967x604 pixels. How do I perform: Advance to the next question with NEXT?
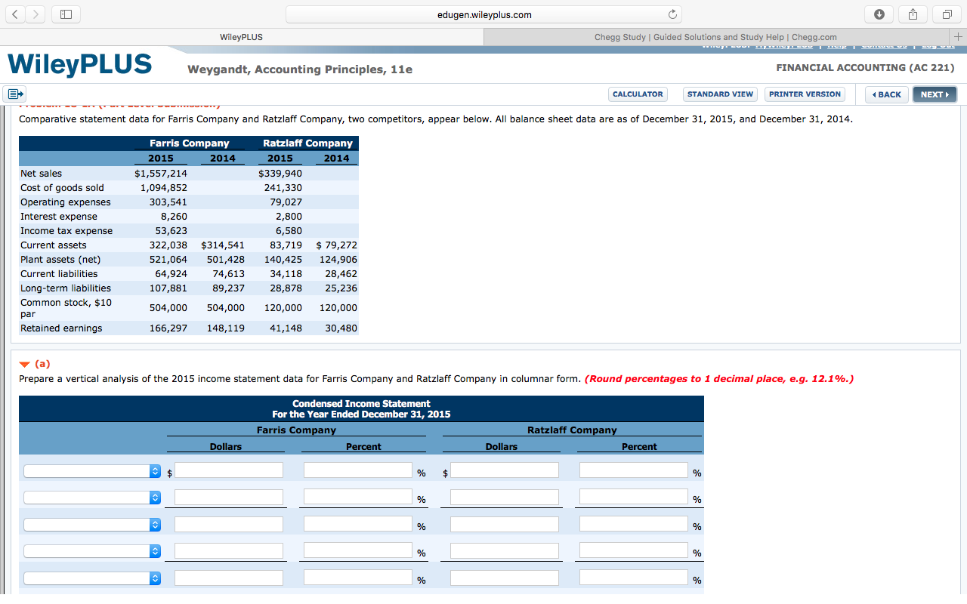pyautogui.click(x=935, y=94)
